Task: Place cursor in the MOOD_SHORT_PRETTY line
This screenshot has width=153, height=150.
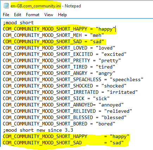Action: (x=62, y=60)
